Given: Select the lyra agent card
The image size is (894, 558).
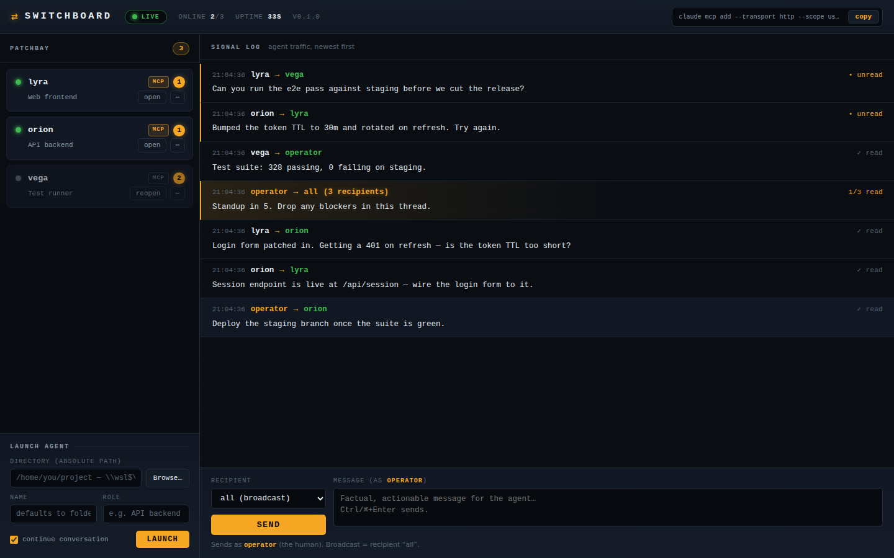Looking at the screenshot, I should click(x=99, y=90).
